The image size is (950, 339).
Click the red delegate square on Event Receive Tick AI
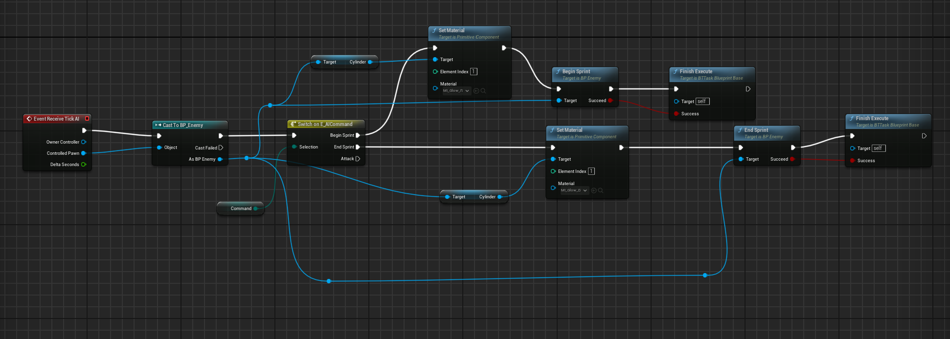tap(87, 119)
